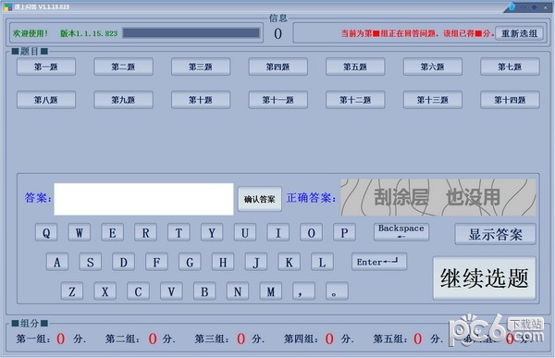555x358 pixels.
Task: Tap the H key
Action: (x=223, y=262)
